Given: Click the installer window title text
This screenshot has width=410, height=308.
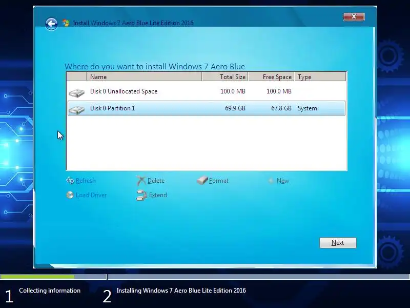Looking at the screenshot, I should point(133,23).
